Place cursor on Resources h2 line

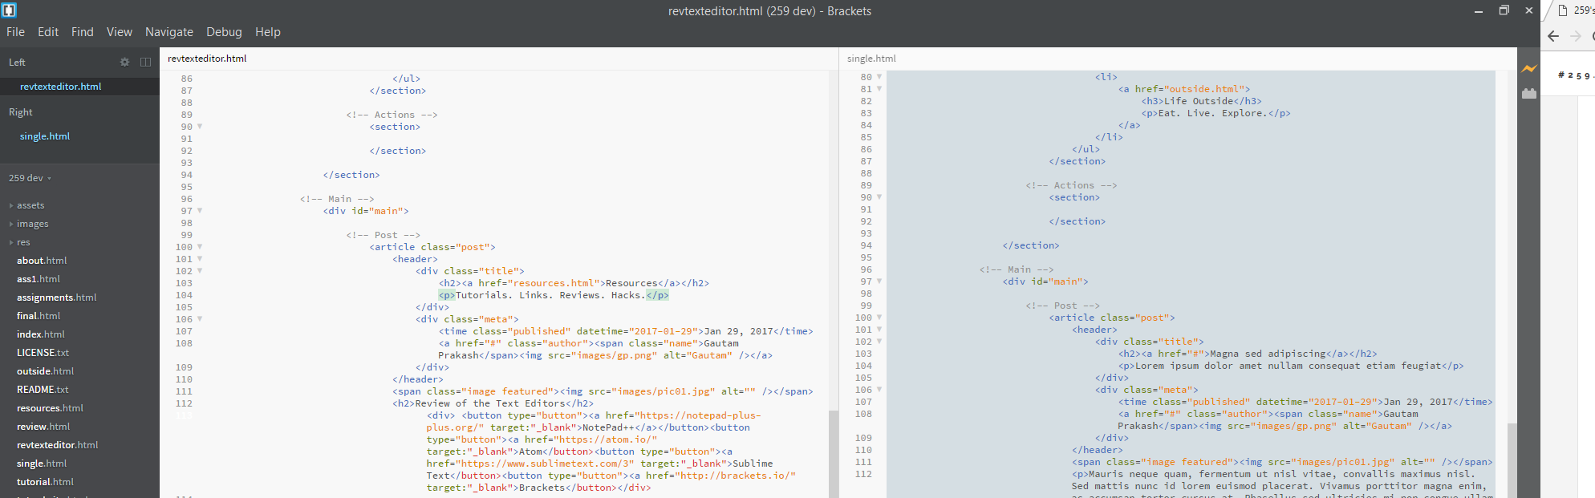point(574,283)
